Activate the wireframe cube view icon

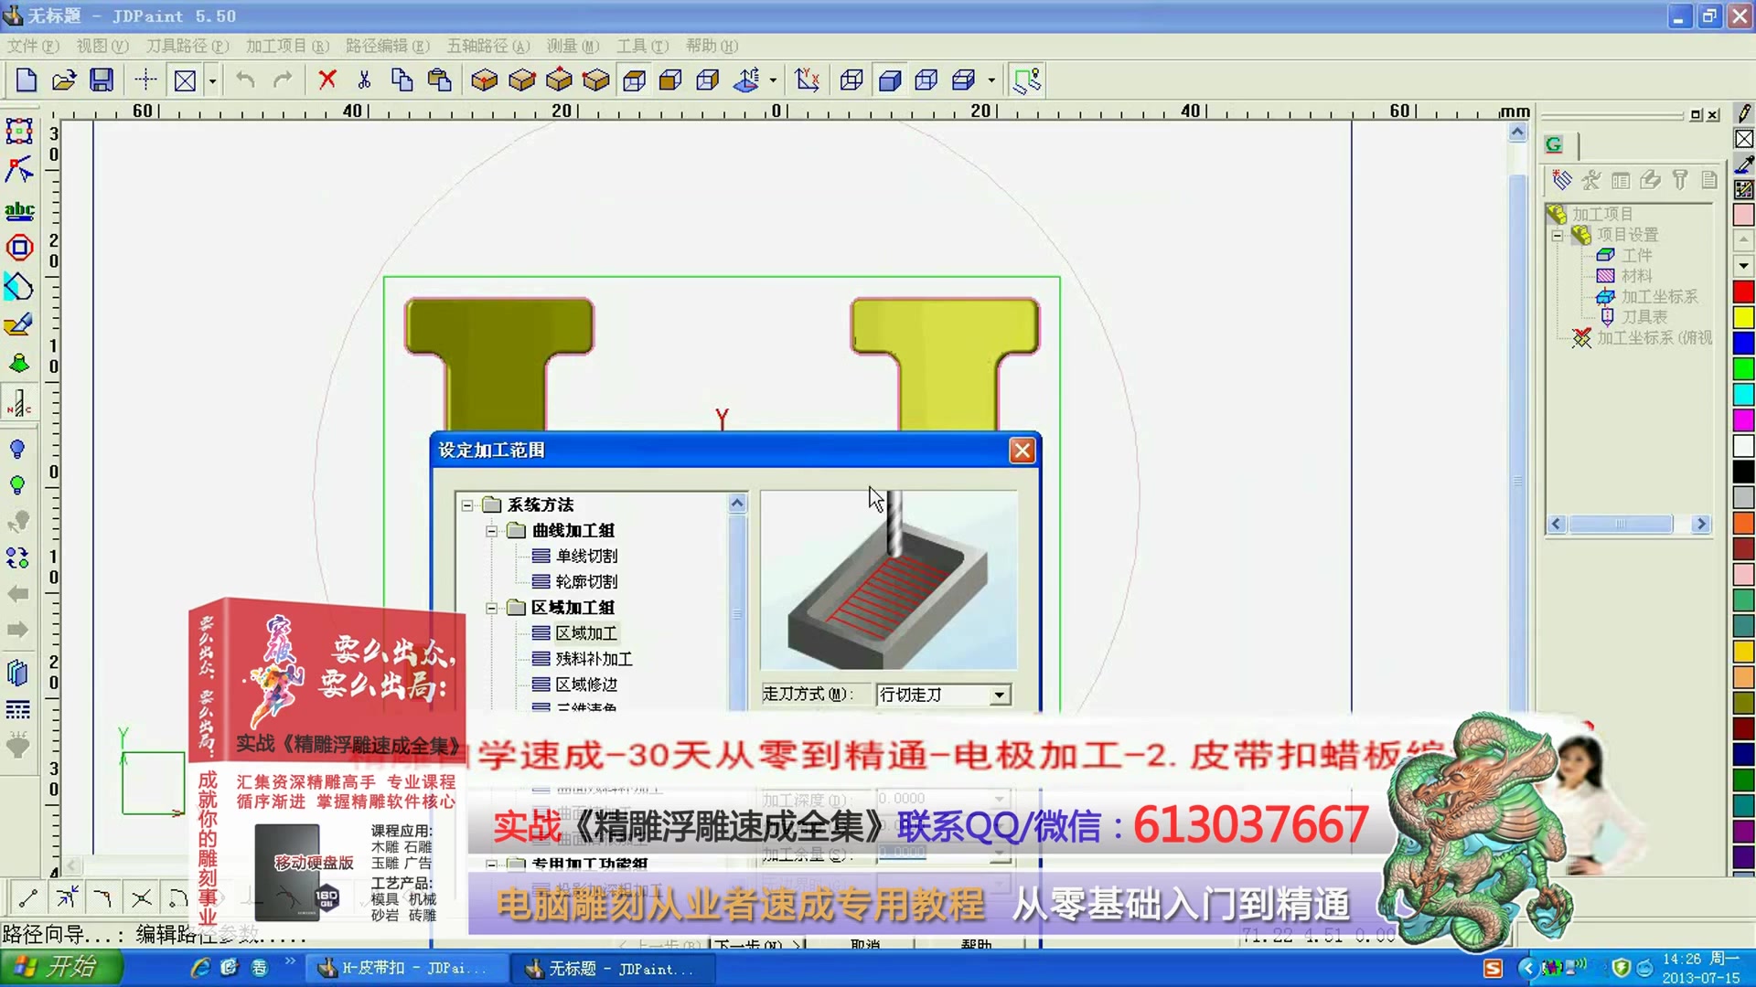(x=851, y=80)
